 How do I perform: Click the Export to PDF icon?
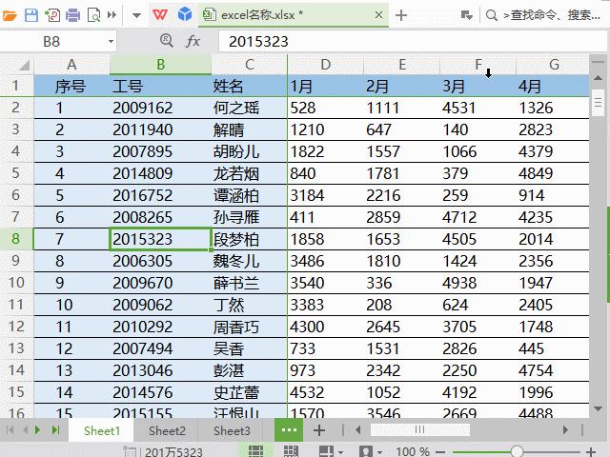coord(52,15)
